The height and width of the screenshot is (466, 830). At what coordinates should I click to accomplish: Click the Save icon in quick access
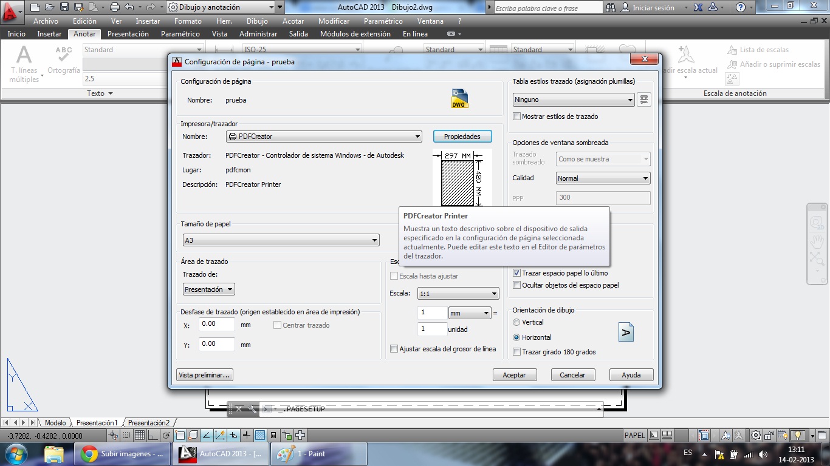click(x=64, y=7)
